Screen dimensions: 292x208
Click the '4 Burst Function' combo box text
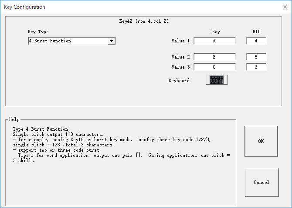50,41
